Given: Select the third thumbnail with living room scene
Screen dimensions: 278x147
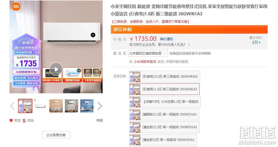Looking at the screenshot, I should point(56,106).
